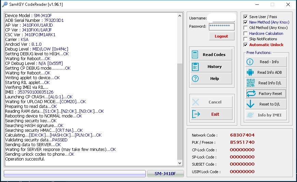Click the down arrow icon for Reset to D/L
297x182 pixels.
(251, 104)
